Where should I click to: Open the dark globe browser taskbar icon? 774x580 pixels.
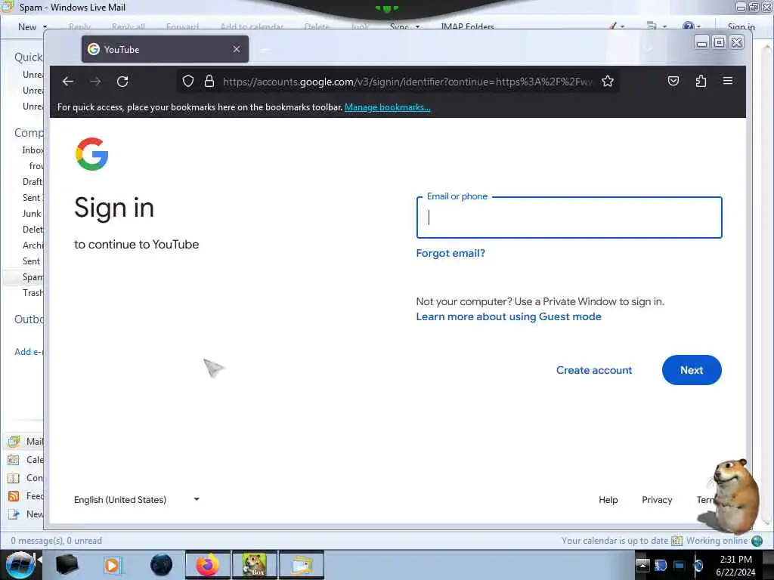(161, 565)
